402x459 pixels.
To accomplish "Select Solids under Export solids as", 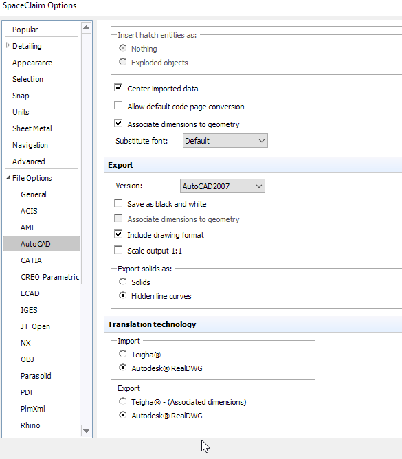I will pos(123,282).
